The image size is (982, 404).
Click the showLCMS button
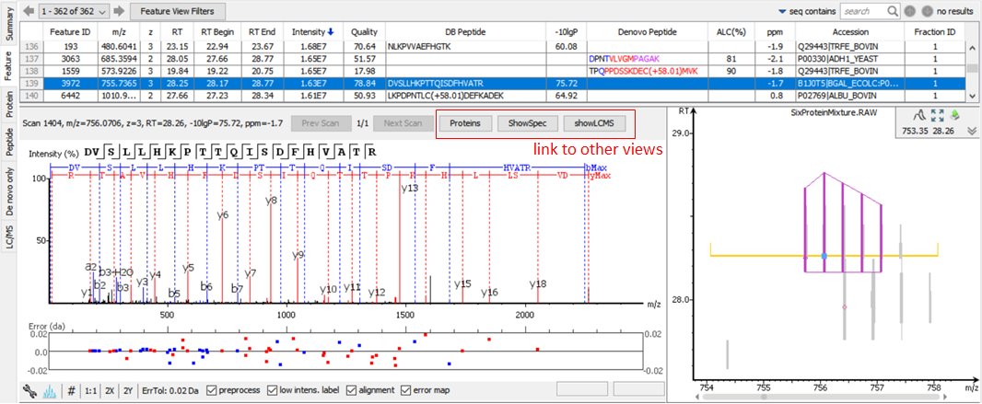[x=593, y=123]
